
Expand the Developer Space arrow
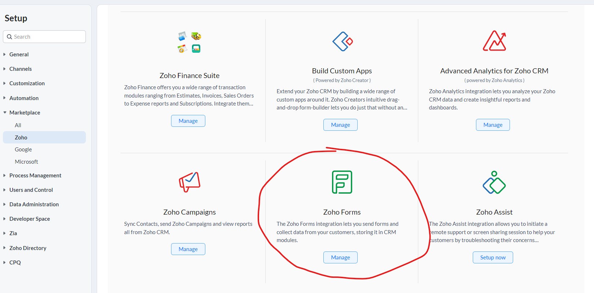point(5,219)
